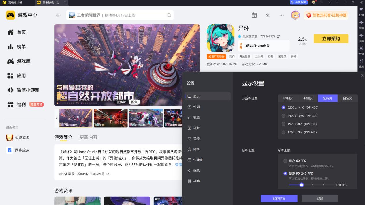Viewport: 365px width, 205px height.
Task: Select 3200 x 1440 resolution
Action: [300, 107]
